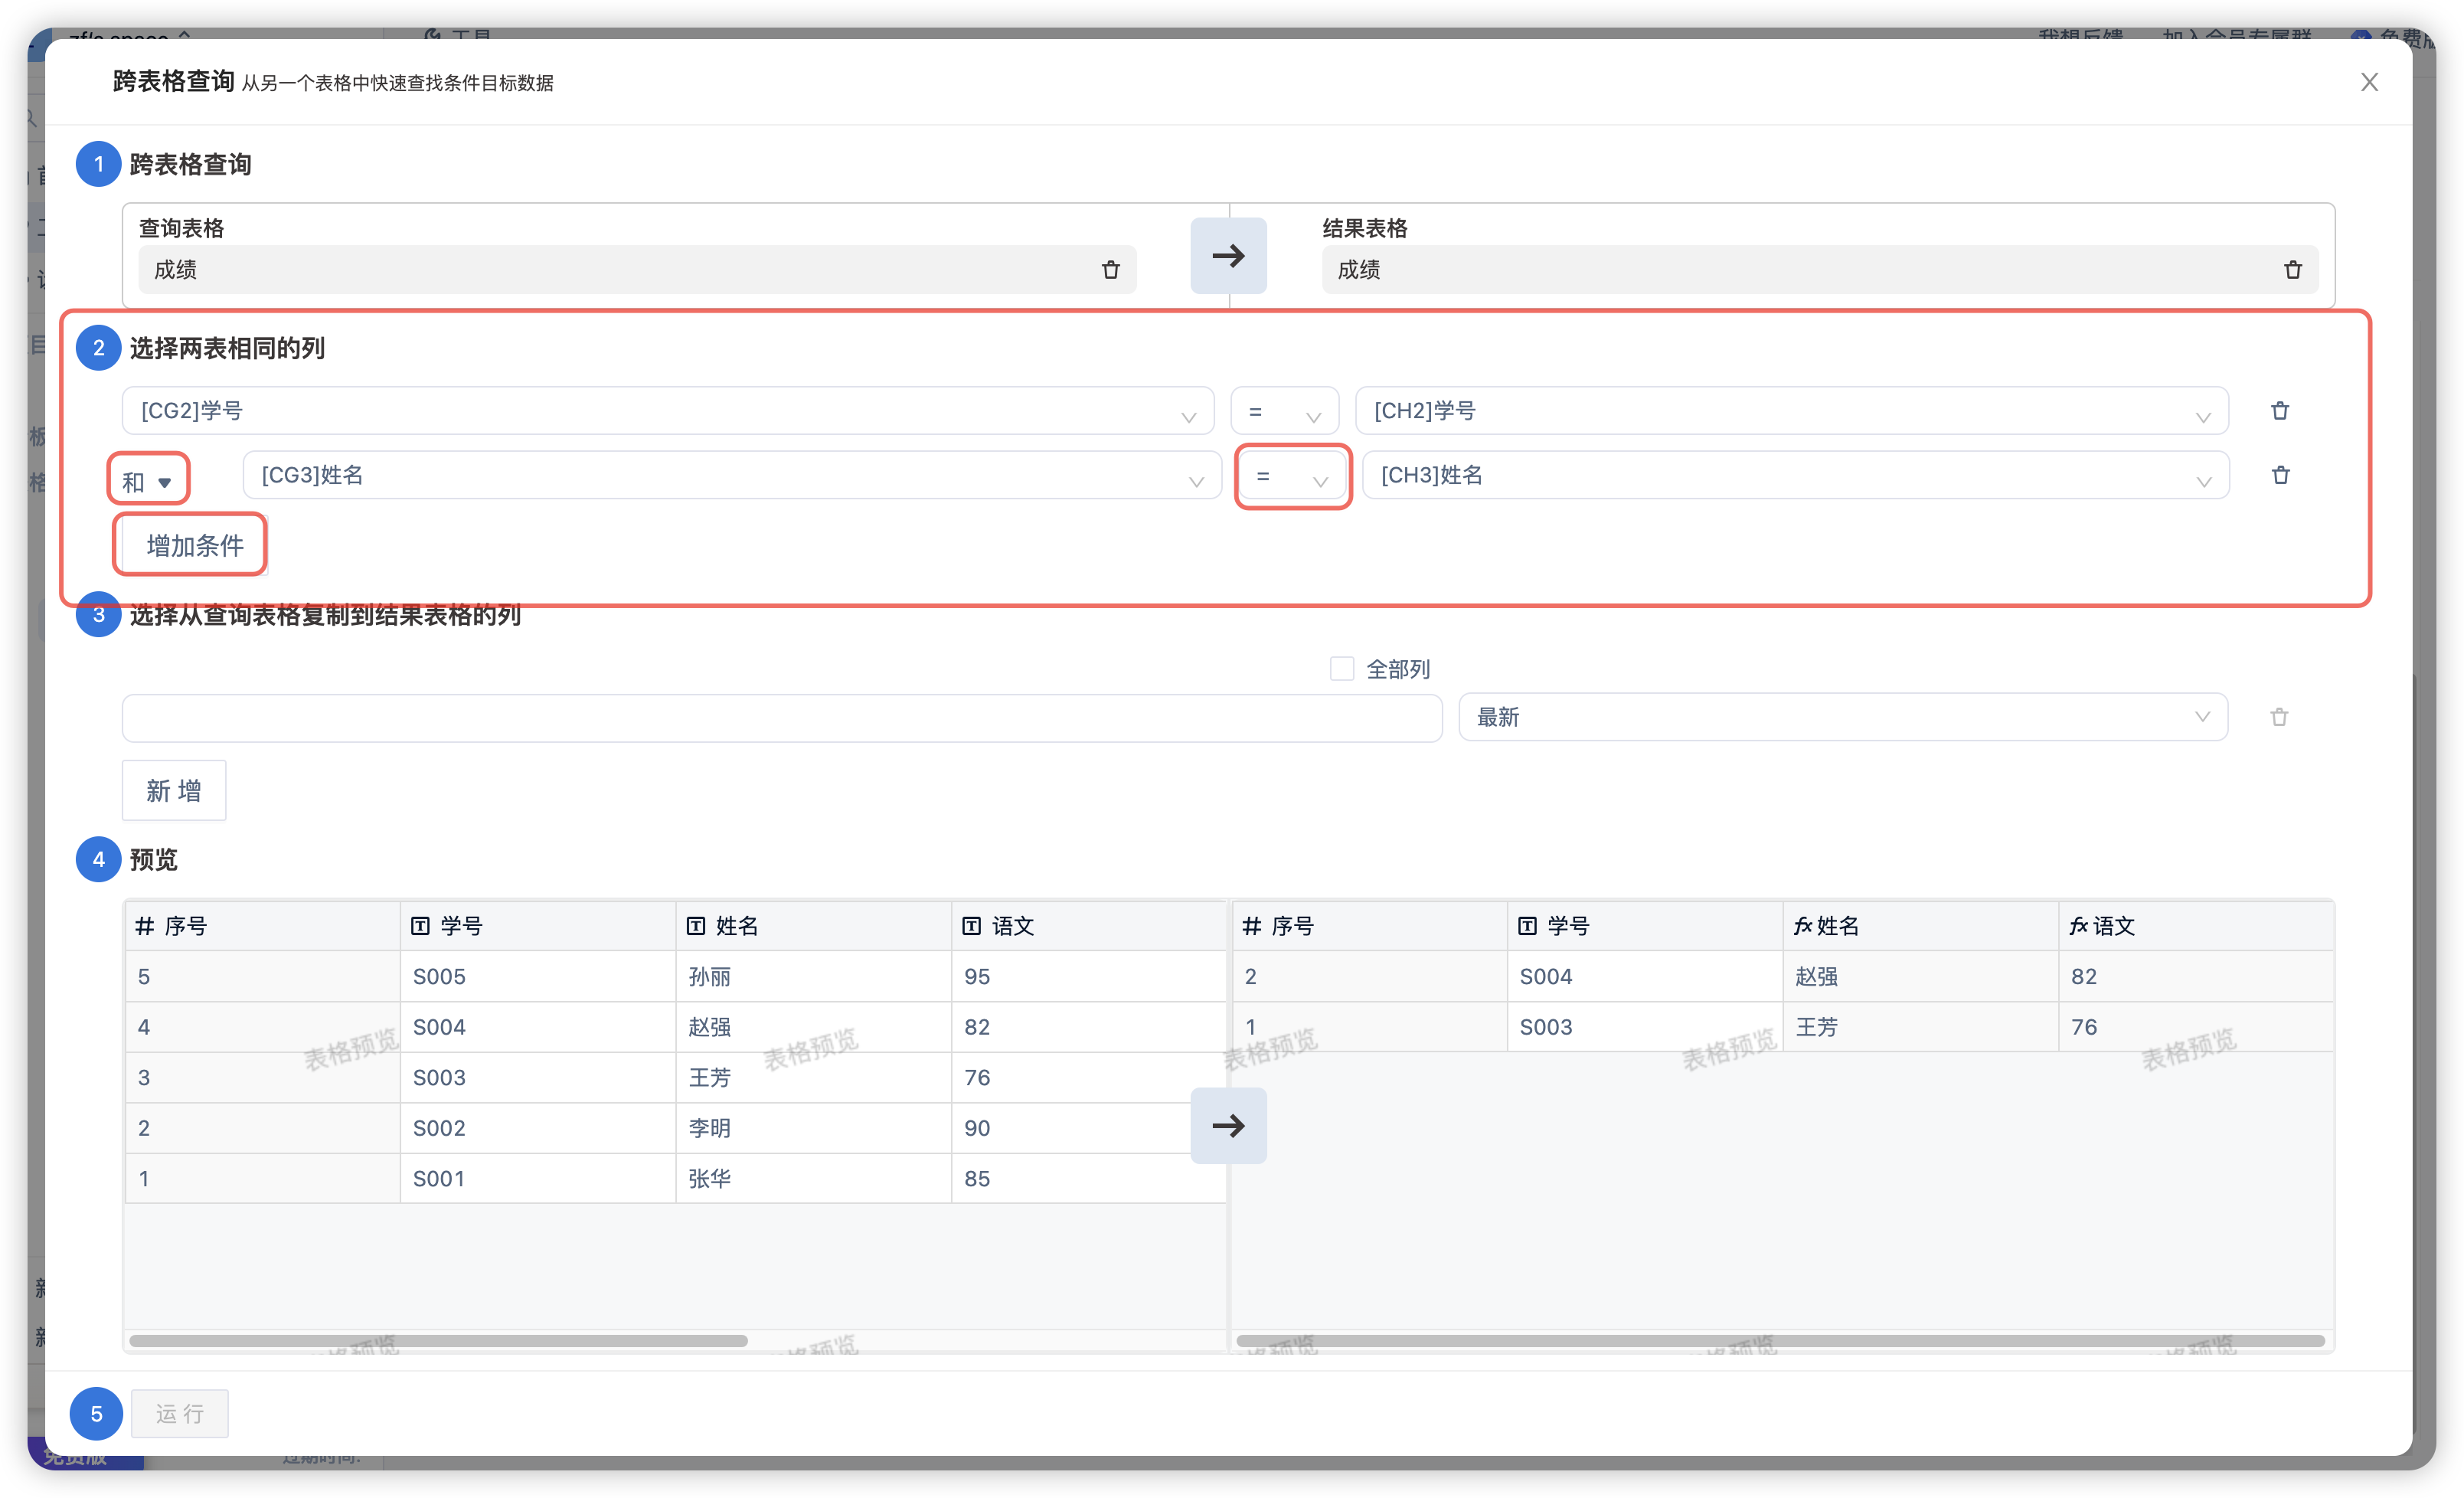Select cell S001 in left preview
Screen dimensions: 2464x1498
(538, 1179)
